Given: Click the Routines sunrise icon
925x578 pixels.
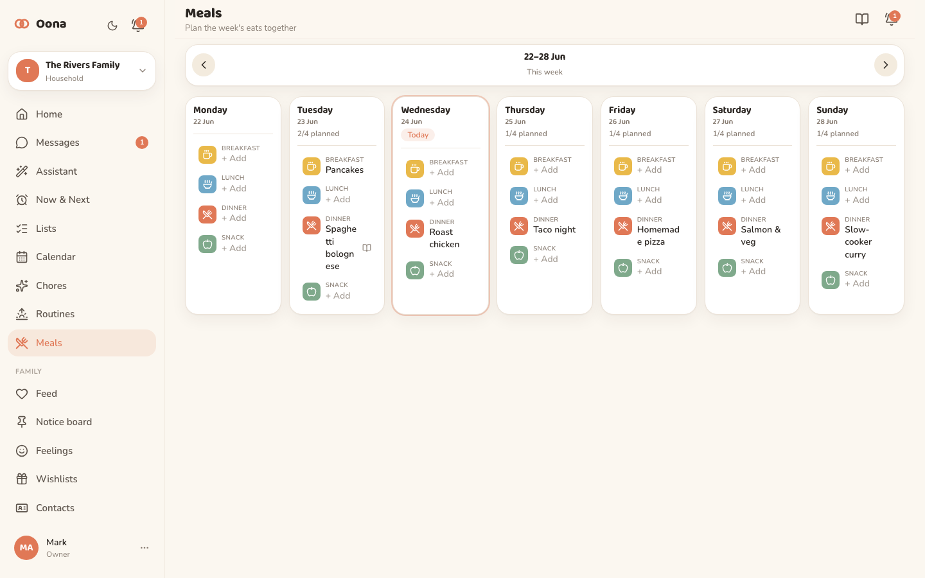Looking at the screenshot, I should click(22, 314).
